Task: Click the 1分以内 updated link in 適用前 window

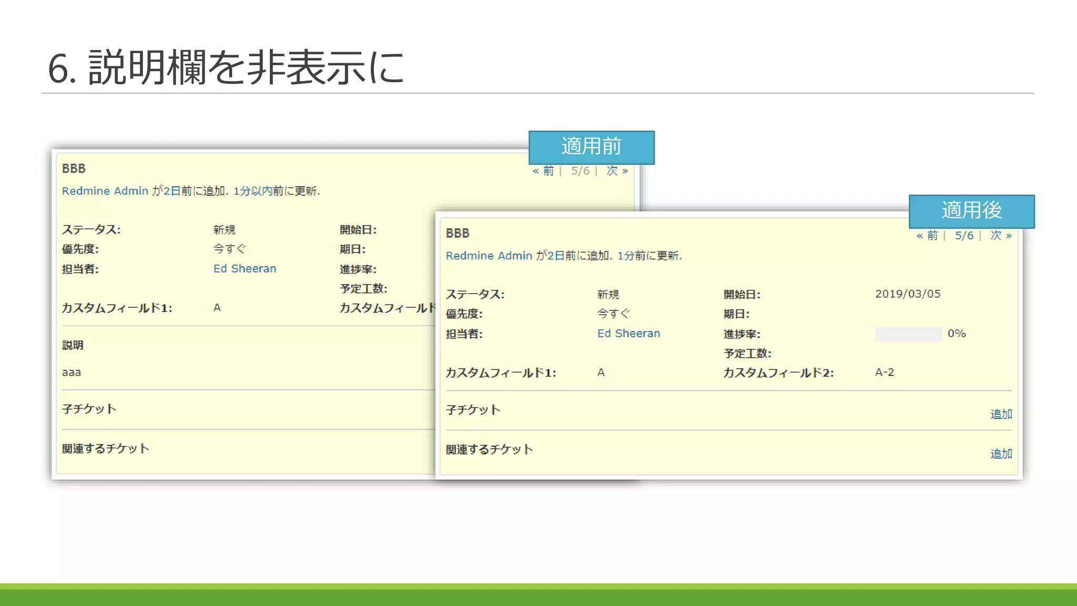Action: (x=253, y=191)
